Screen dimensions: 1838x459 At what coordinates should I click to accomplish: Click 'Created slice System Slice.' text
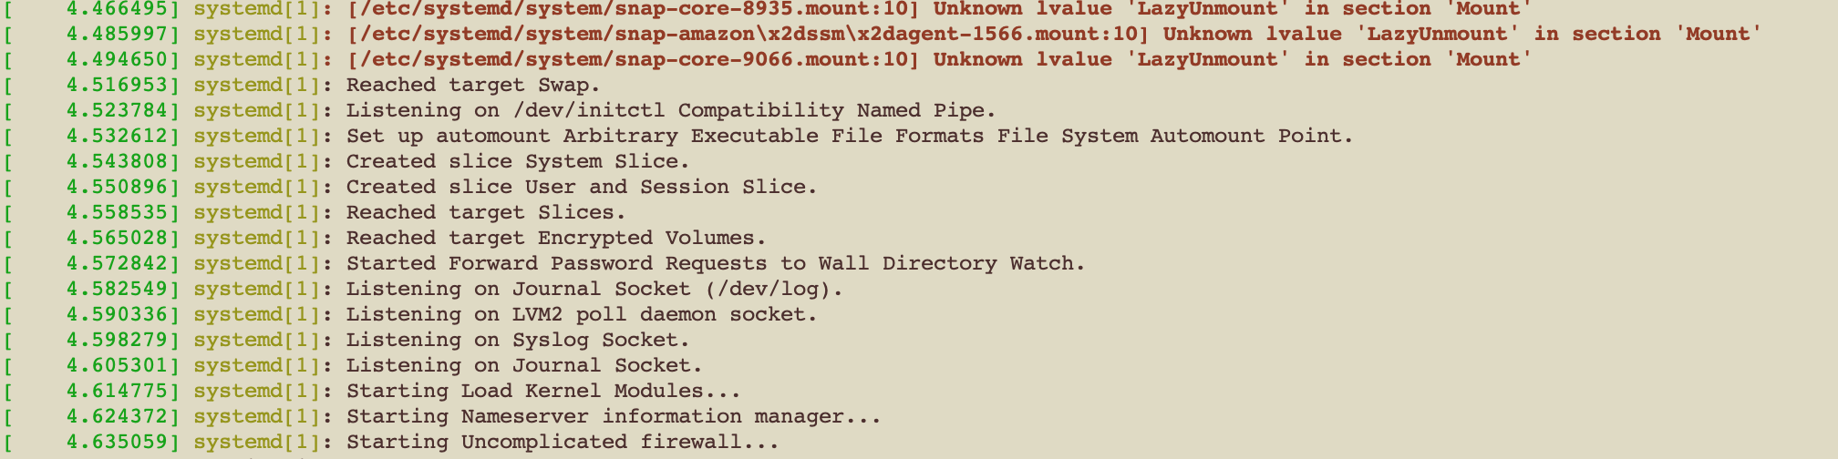tap(518, 162)
